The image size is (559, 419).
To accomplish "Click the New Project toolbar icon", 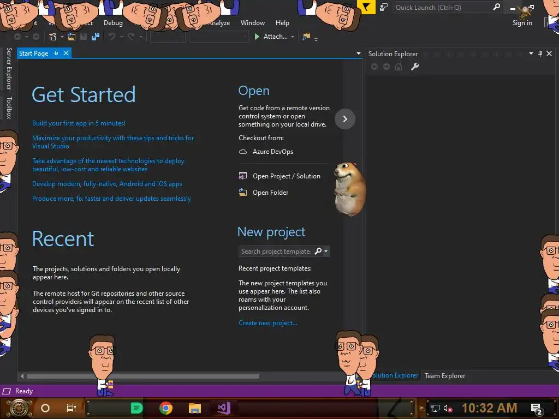I will (53, 37).
